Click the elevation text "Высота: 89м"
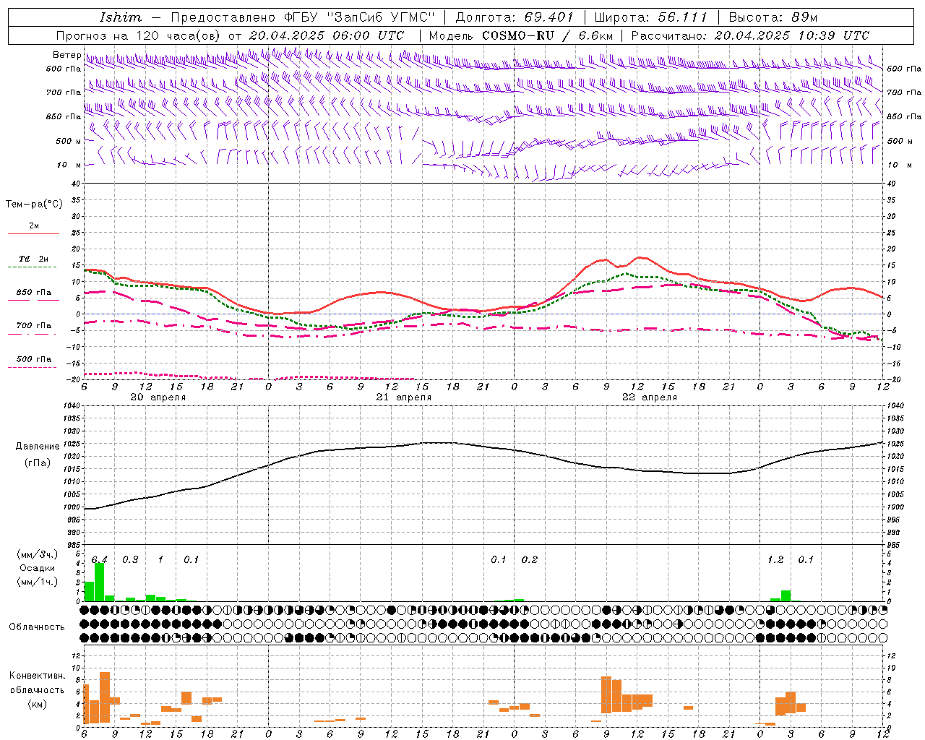 pos(773,17)
